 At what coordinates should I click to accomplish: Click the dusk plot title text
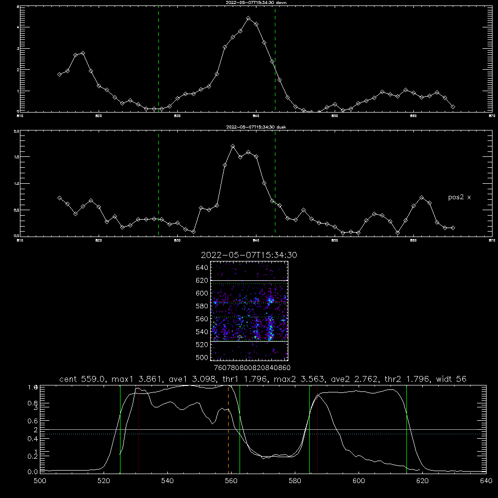click(256, 127)
